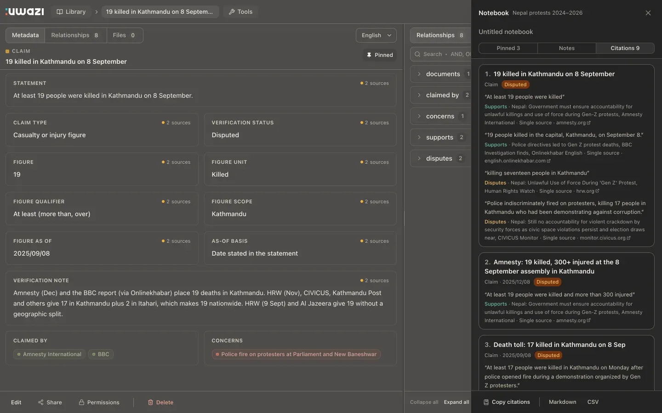Click the Relationships search field
662x413 pixels.
click(x=441, y=54)
